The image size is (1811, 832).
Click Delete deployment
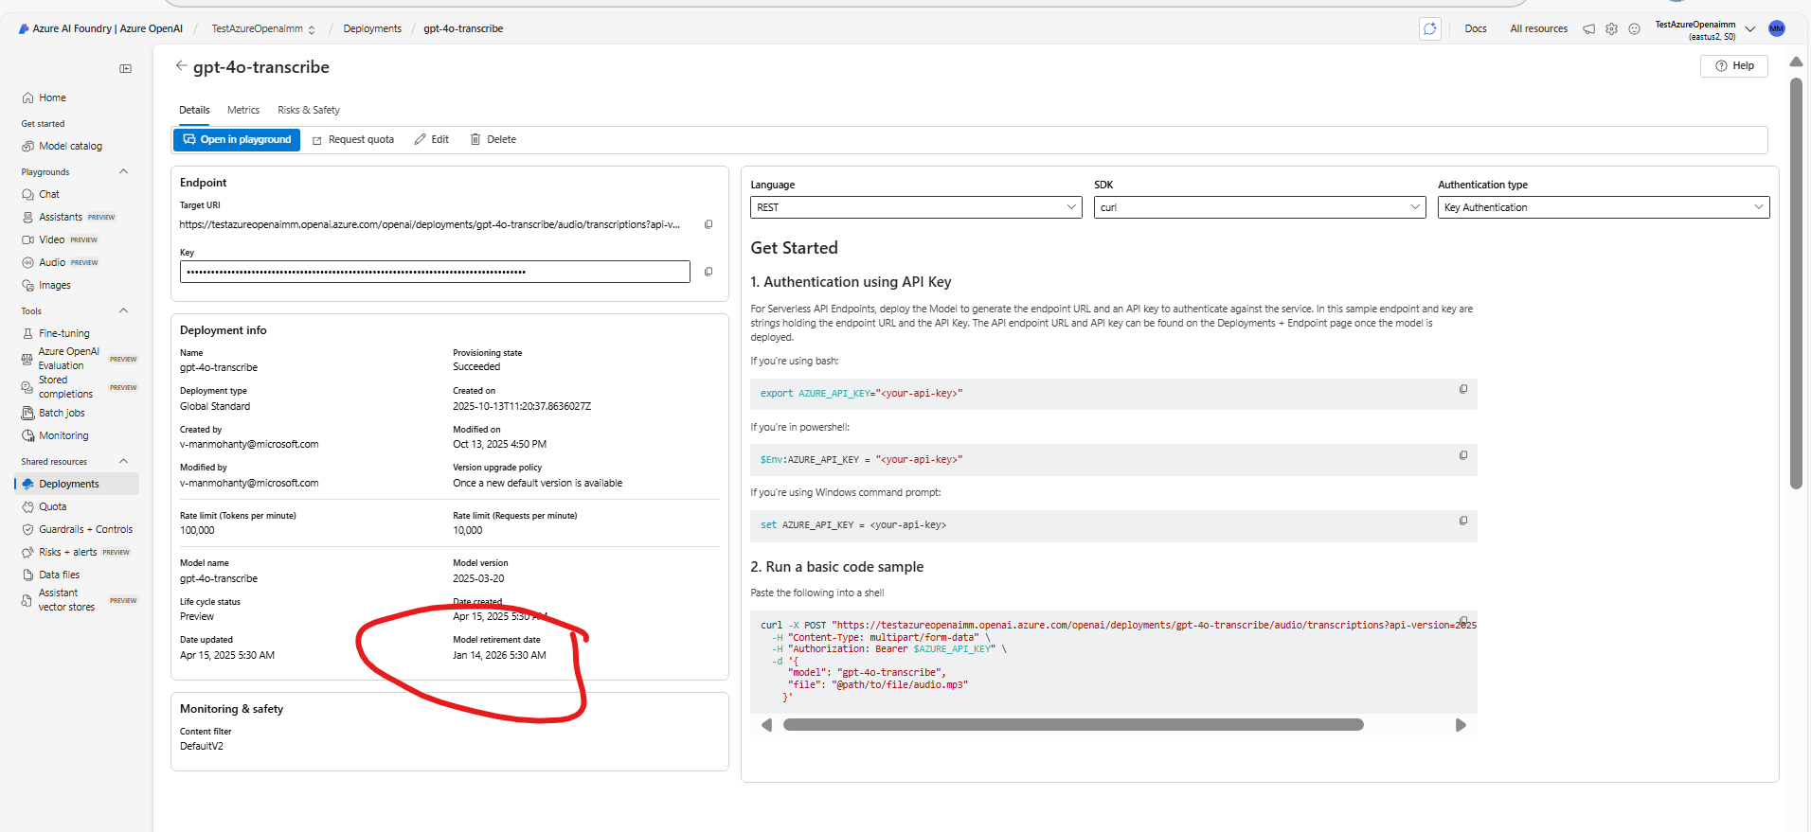pos(493,139)
